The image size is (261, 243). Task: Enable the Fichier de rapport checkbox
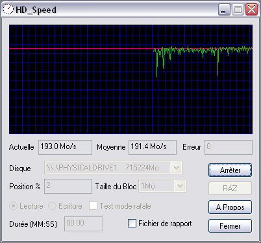point(132,224)
